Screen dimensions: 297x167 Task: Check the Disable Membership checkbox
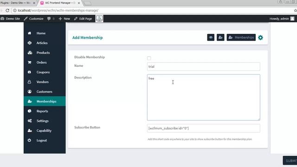[x=149, y=58]
